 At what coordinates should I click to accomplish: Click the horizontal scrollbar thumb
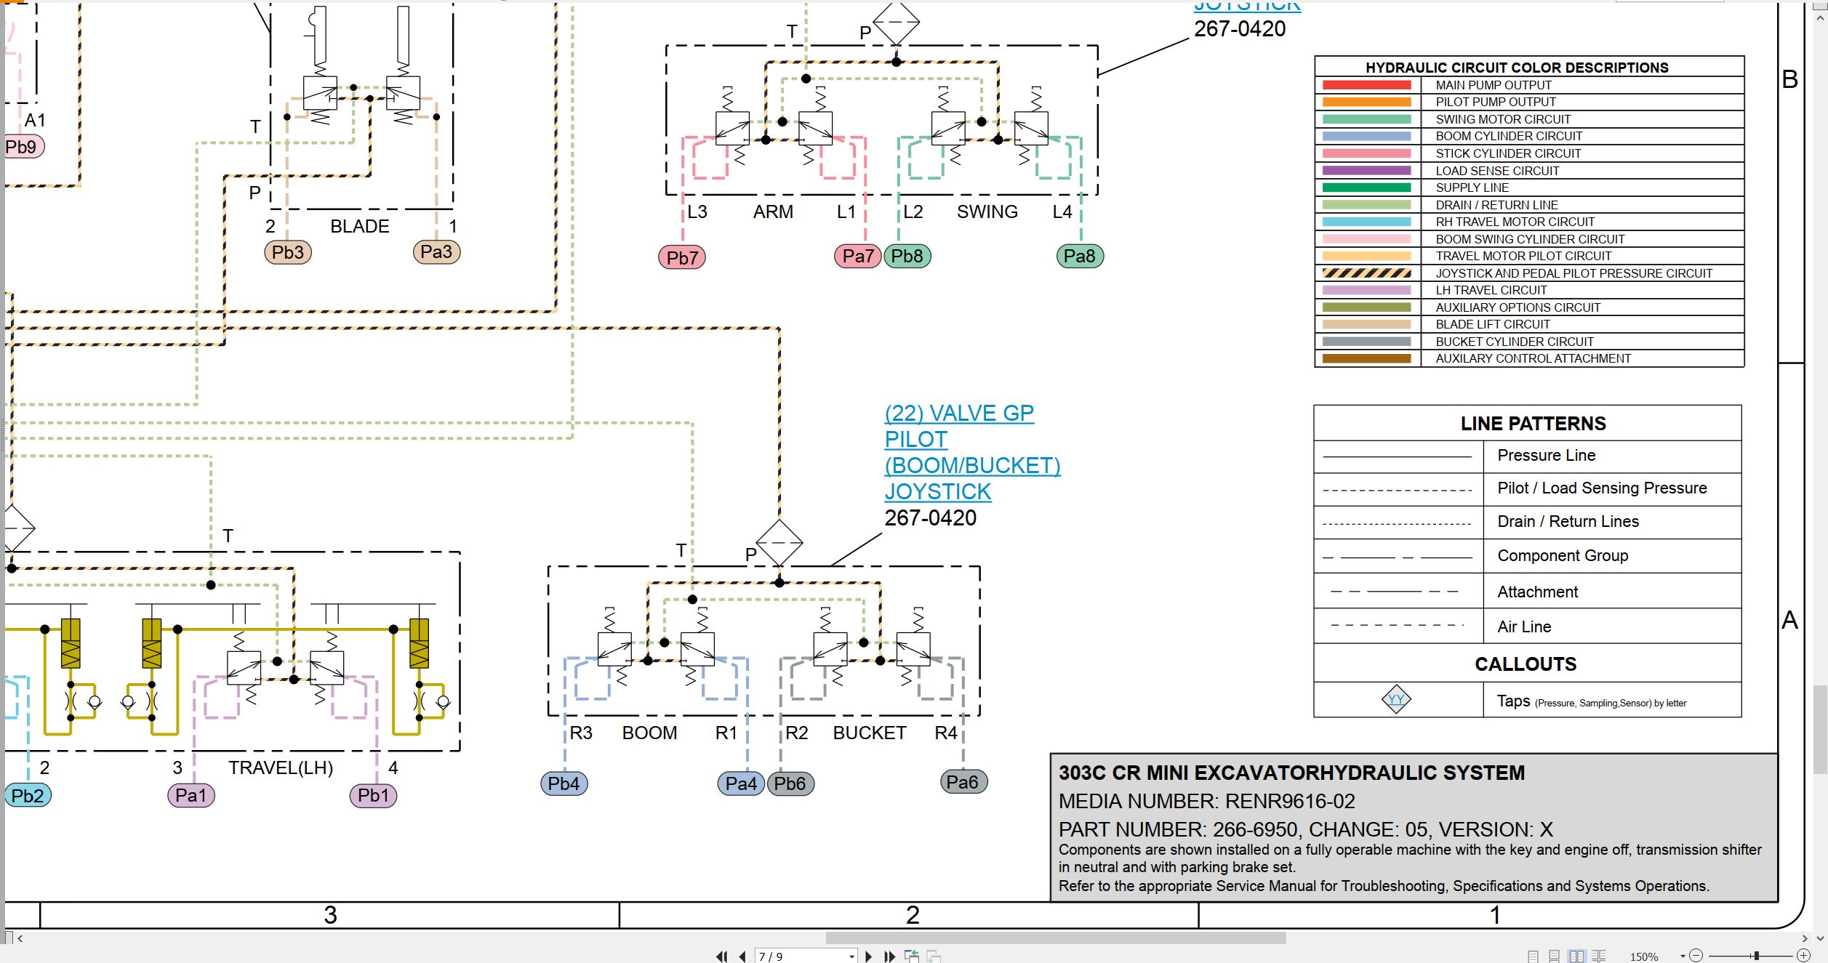[1056, 938]
